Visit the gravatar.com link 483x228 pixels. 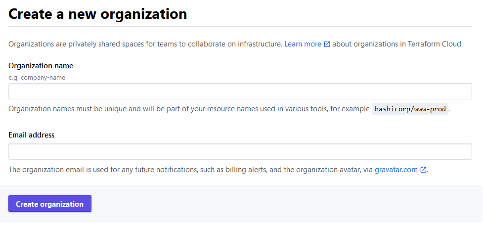click(x=396, y=170)
